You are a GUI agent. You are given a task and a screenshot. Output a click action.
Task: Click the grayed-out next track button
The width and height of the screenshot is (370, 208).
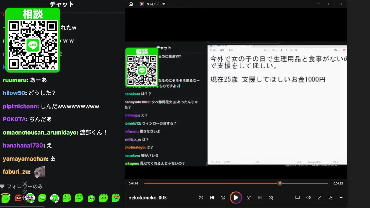(x=260, y=198)
